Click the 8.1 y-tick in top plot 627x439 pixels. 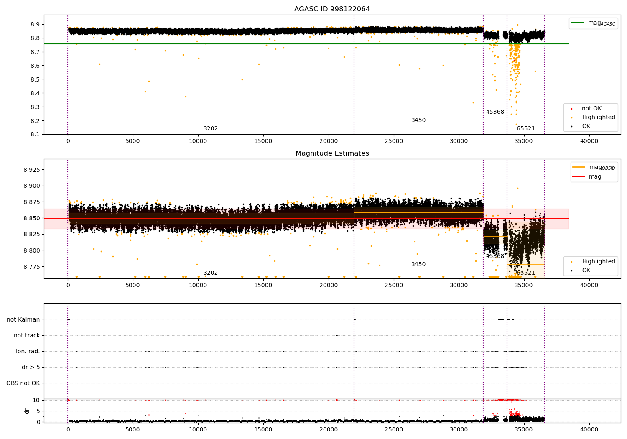[35, 135]
